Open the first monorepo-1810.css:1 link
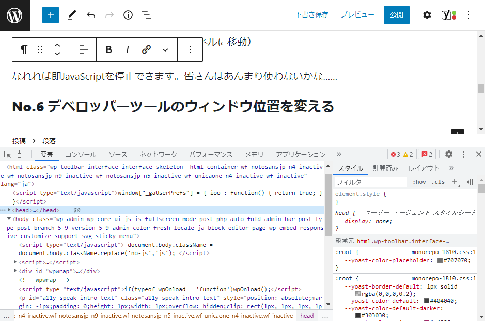This screenshot has height=321, width=485. pyautogui.click(x=444, y=252)
